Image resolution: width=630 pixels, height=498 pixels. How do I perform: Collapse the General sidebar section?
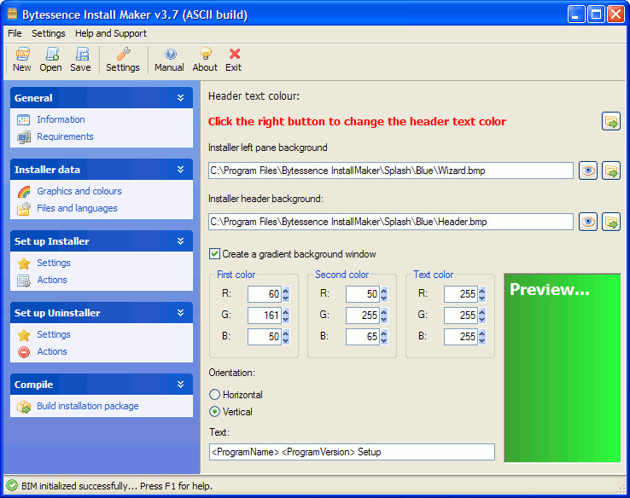(180, 98)
